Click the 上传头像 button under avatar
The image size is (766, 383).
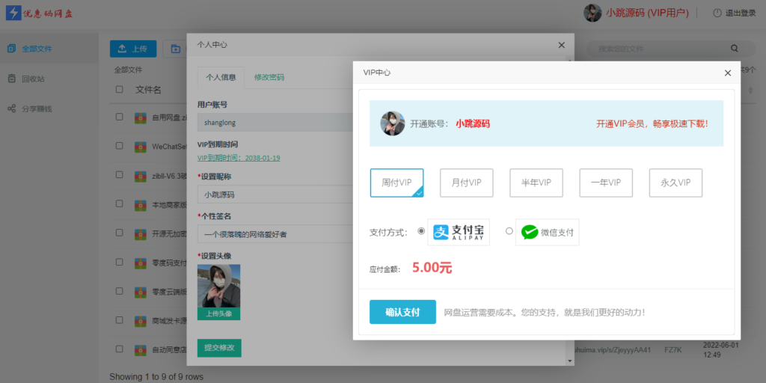click(219, 314)
